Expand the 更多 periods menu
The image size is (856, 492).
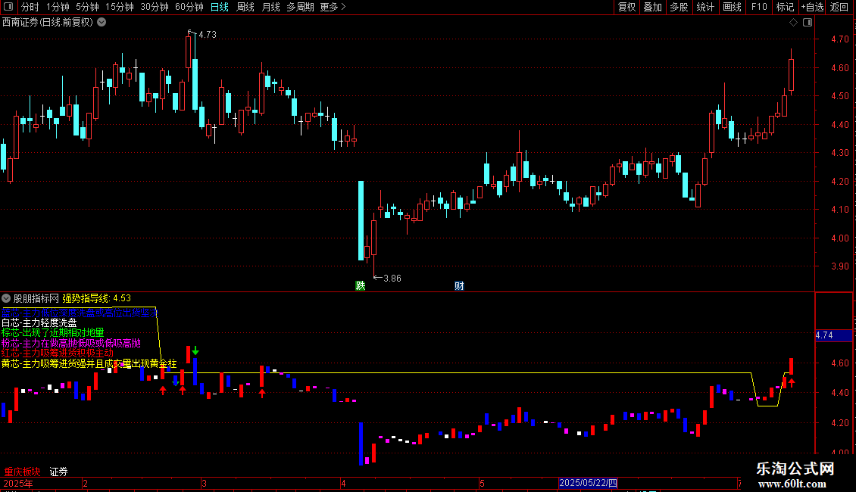click(333, 7)
